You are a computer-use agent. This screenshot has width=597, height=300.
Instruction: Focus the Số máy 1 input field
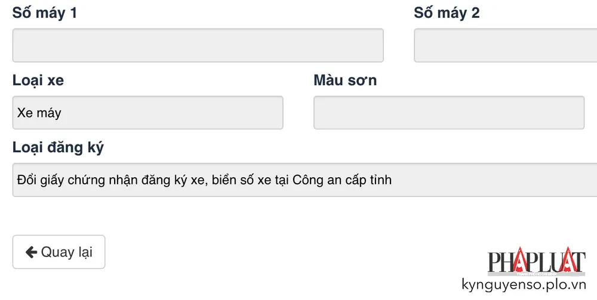tap(198, 45)
